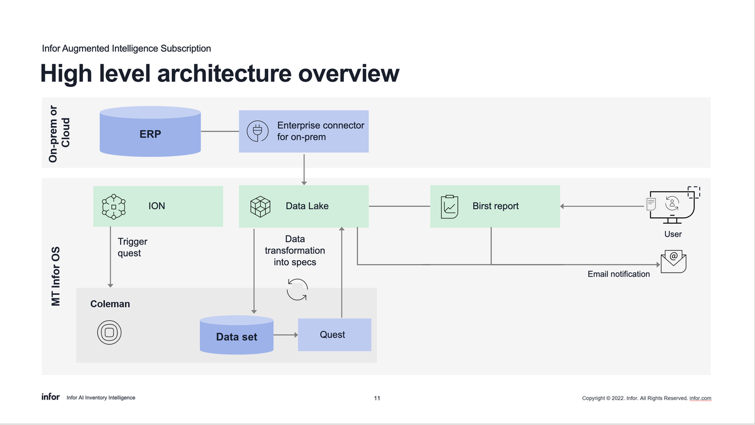Click the Birst report clipboard chart icon
Screen dimensions: 755x425
[449, 206]
